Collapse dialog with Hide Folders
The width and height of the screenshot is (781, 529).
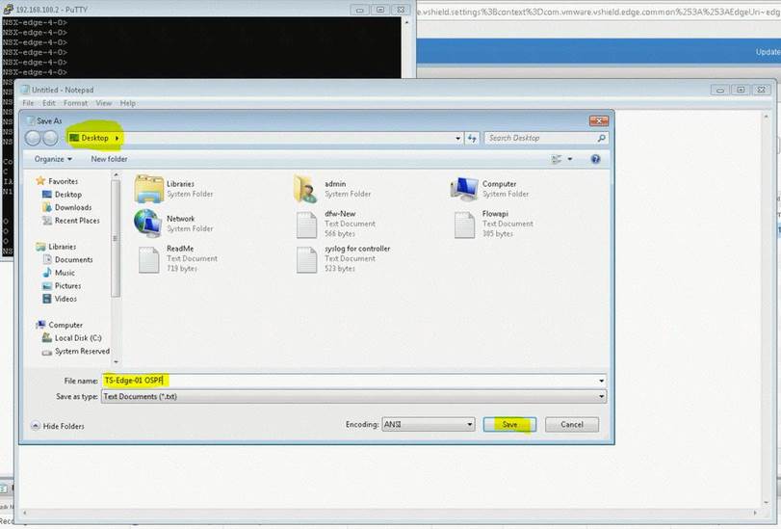(x=59, y=426)
